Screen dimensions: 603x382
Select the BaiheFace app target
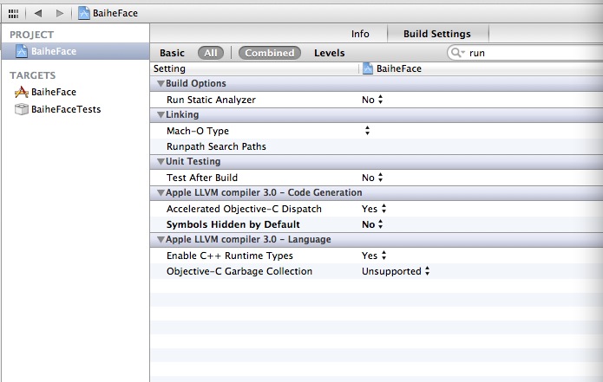coord(54,92)
